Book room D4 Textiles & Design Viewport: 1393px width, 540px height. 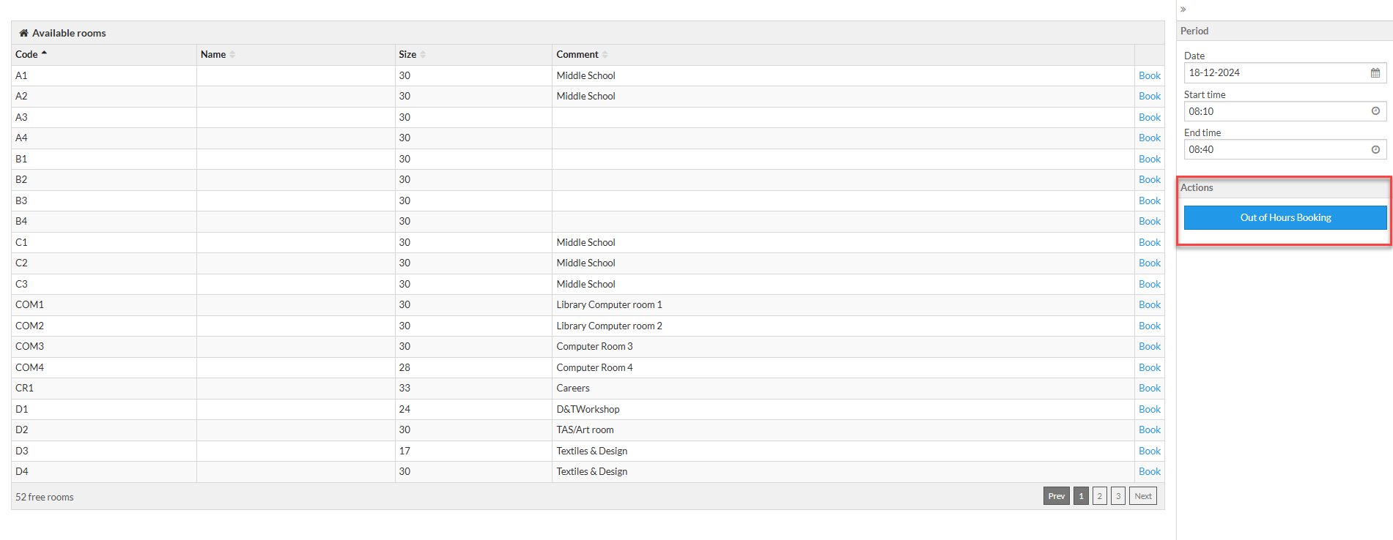coord(1149,471)
